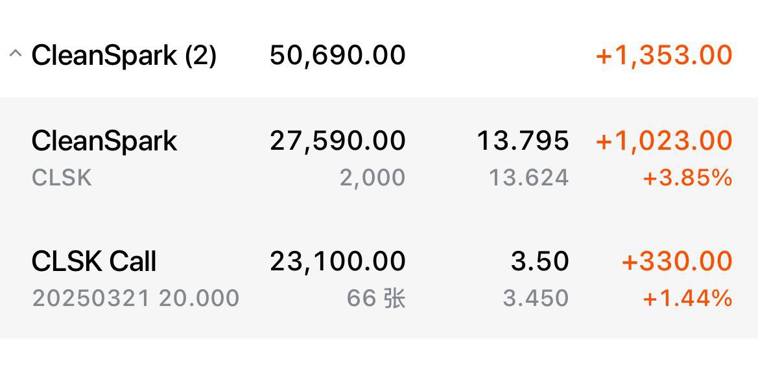View option profit +330.00
This screenshot has width=758, height=365.
(677, 261)
